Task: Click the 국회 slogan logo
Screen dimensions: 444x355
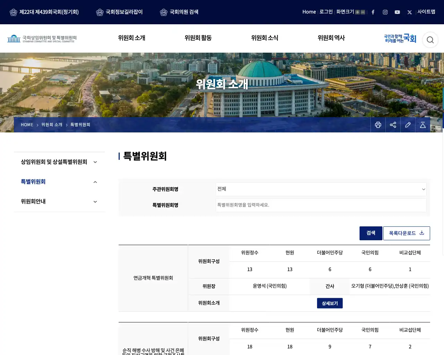Action: [400, 38]
